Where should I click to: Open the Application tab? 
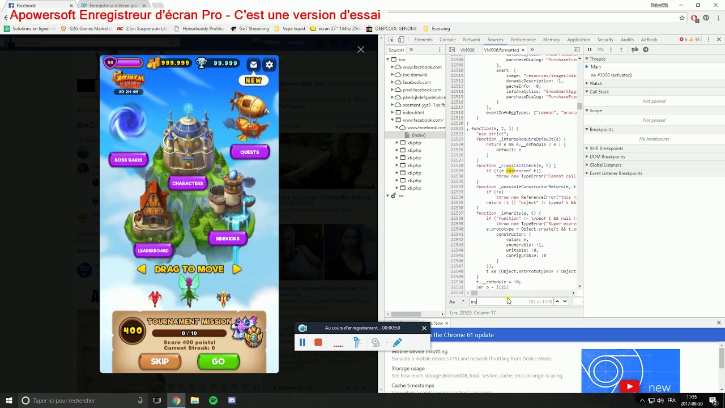(x=578, y=40)
